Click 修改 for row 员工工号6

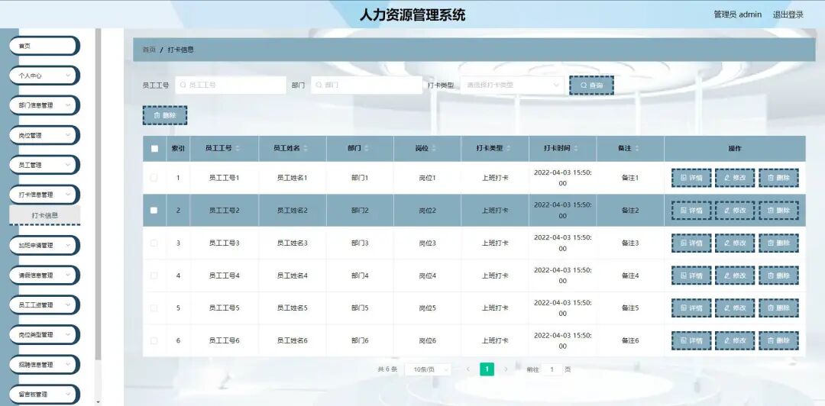point(735,341)
